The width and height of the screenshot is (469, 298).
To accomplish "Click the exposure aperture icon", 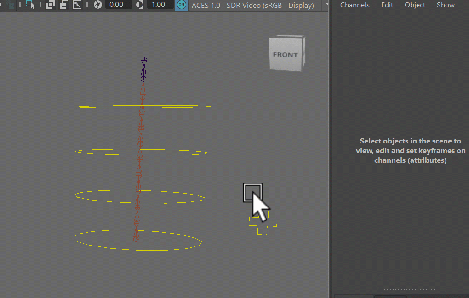I will click(x=98, y=5).
